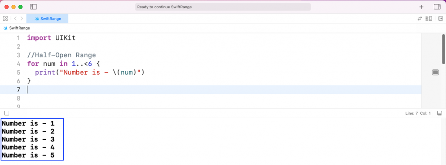Add a new tab with plus icon
The height and width of the screenshot is (165, 446).
pyautogui.click(x=421, y=7)
